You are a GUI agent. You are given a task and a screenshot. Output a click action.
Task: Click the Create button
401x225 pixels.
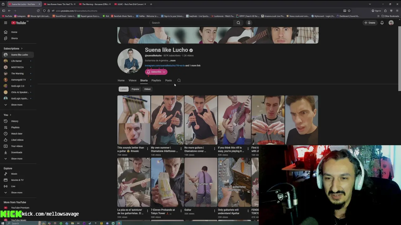point(370,23)
